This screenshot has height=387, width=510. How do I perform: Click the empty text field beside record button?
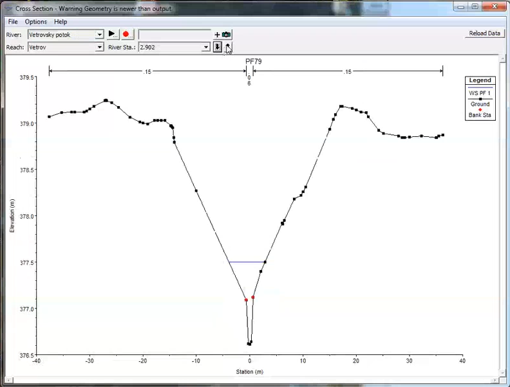[175, 34]
